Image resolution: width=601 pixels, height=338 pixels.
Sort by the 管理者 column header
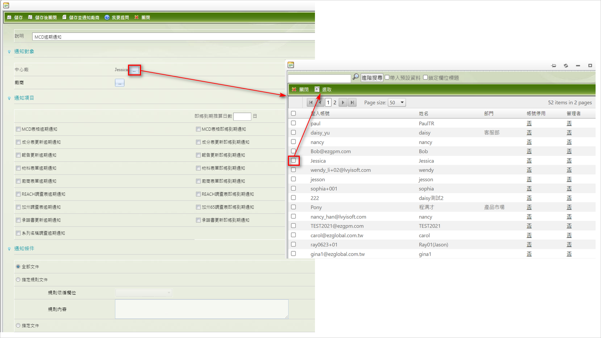coord(574,113)
